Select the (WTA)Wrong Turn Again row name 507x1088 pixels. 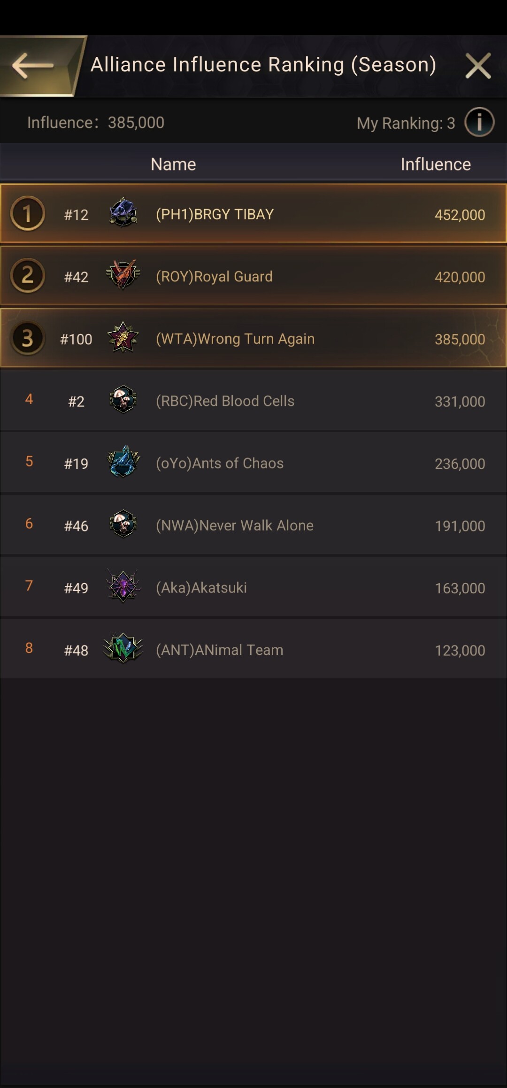pos(235,339)
